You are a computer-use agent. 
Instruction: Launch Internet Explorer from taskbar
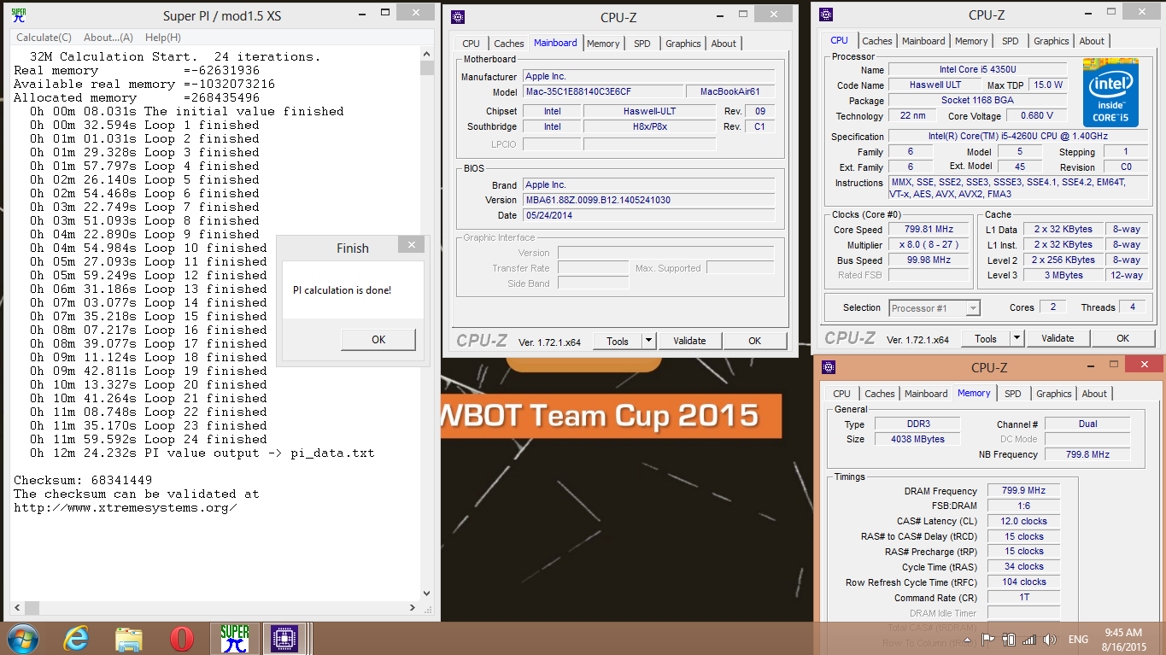(x=76, y=638)
